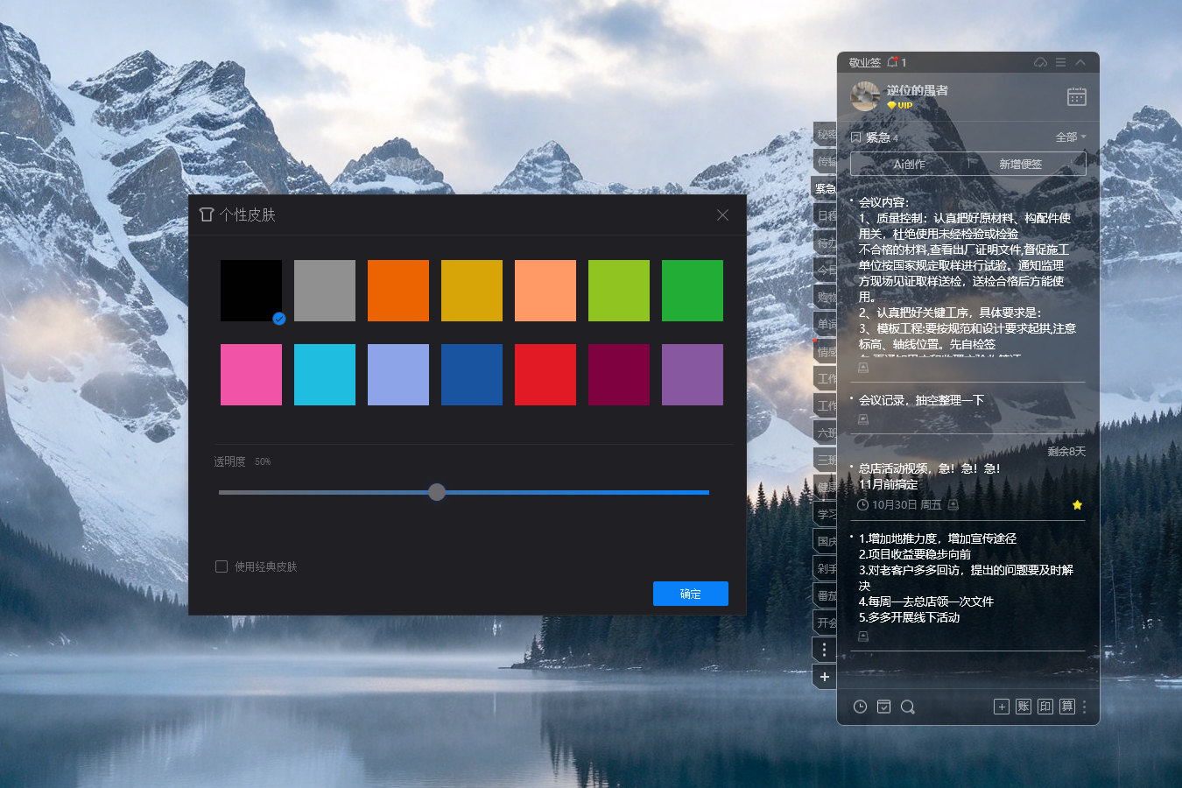Switch to the 番茄 sidebar tab
This screenshot has height=788, width=1182.
(x=825, y=595)
